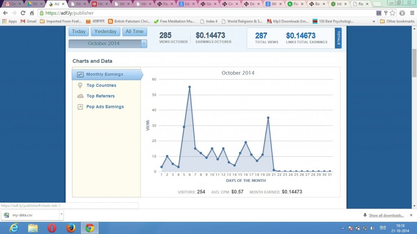Open the my-data.csv download options arrow
This screenshot has width=417, height=234.
(61, 214)
